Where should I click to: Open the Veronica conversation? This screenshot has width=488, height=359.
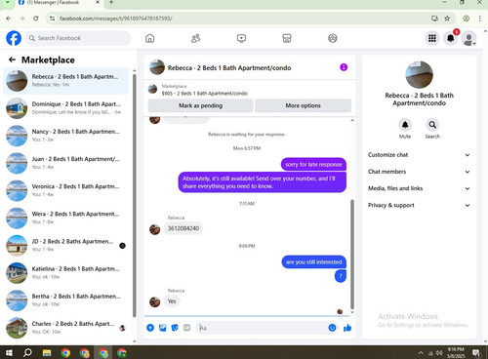(x=66, y=190)
